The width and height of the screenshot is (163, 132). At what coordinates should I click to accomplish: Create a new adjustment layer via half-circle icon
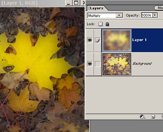pyautogui.click(x=142, y=117)
